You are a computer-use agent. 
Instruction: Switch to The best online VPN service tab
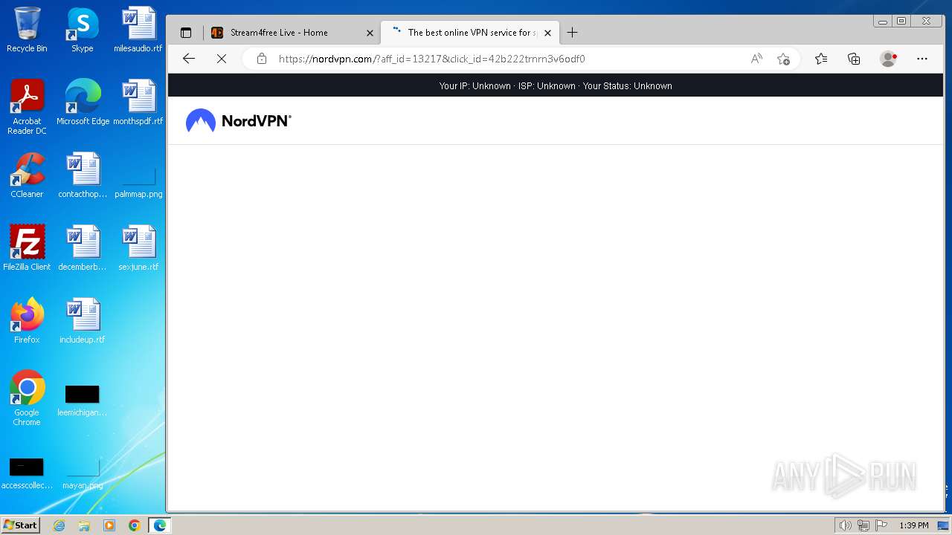(469, 33)
